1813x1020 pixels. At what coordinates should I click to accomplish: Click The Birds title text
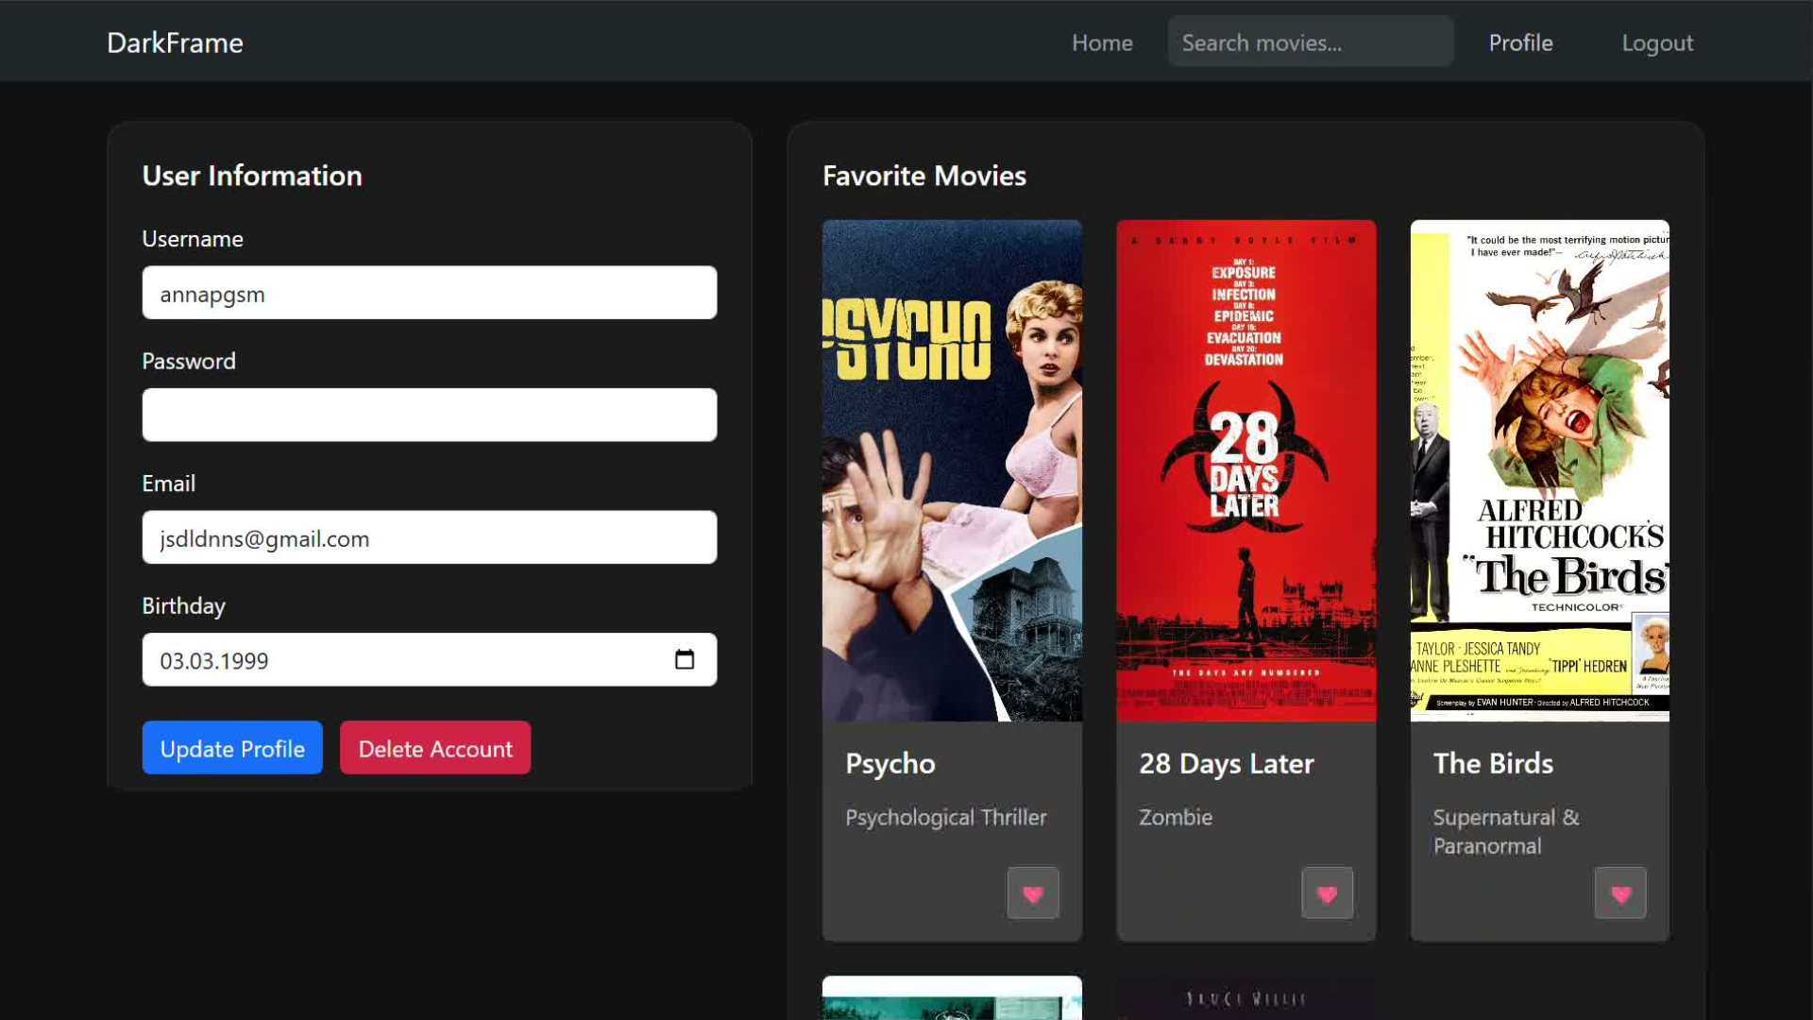click(1493, 763)
